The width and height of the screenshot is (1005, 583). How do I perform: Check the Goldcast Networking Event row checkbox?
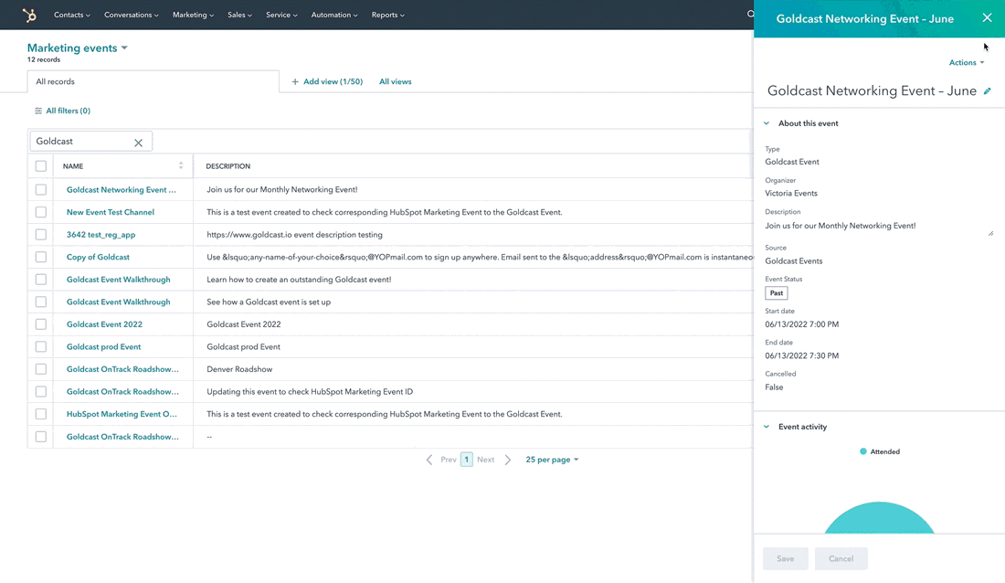[41, 190]
